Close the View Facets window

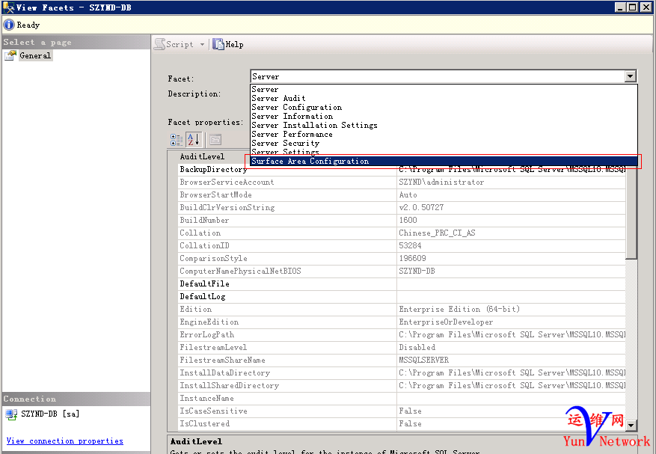pos(646,7)
